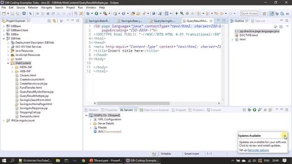Open the Run button dropdown arrow
Viewport: 292px width, 164px height.
[100, 13]
